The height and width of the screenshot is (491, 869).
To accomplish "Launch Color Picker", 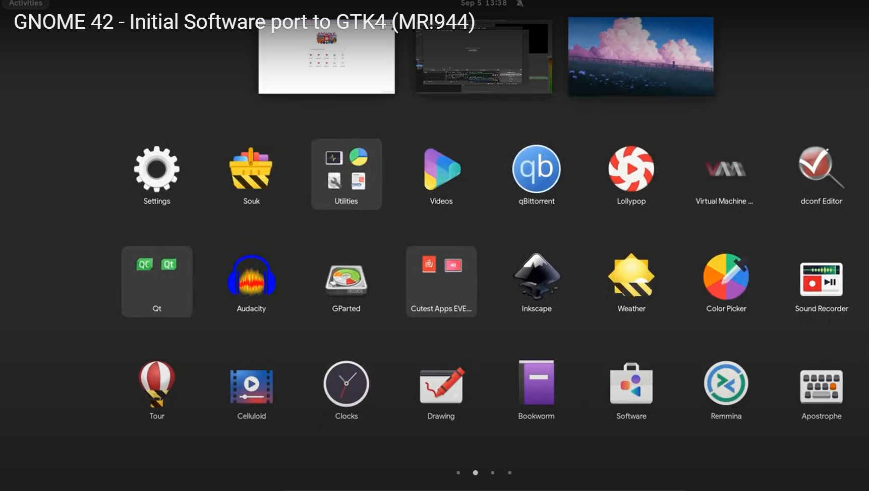I will [726, 282].
